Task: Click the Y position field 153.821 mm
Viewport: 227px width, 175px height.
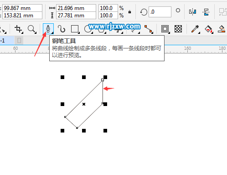Action: pos(22,16)
